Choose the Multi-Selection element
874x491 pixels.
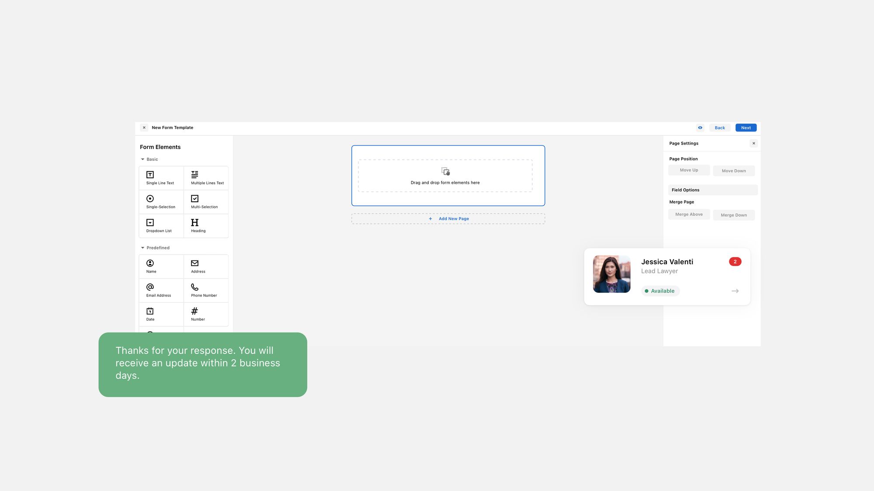(206, 201)
